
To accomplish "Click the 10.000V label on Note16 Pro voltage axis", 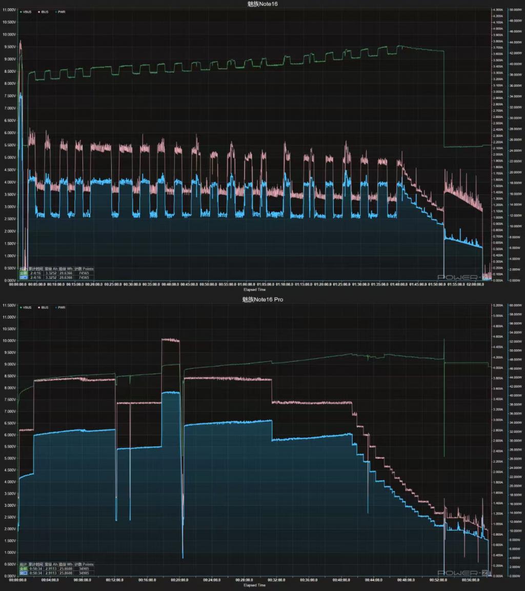I will (9, 341).
